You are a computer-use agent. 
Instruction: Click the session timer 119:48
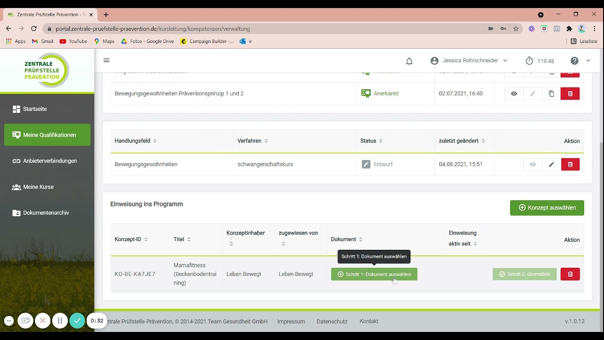click(540, 61)
